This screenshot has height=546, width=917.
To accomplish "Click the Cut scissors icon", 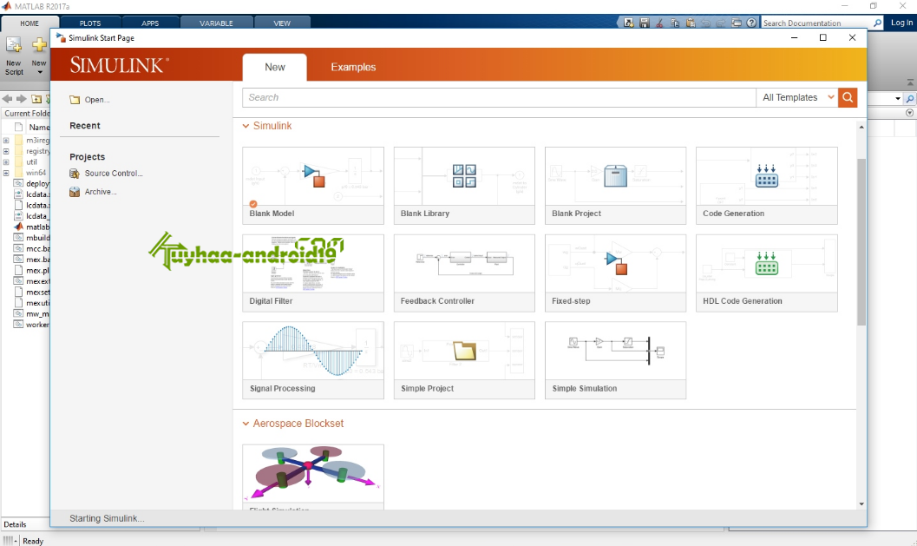I will pyautogui.click(x=659, y=23).
